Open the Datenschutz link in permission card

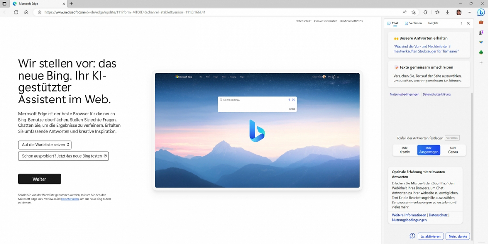coord(438,215)
